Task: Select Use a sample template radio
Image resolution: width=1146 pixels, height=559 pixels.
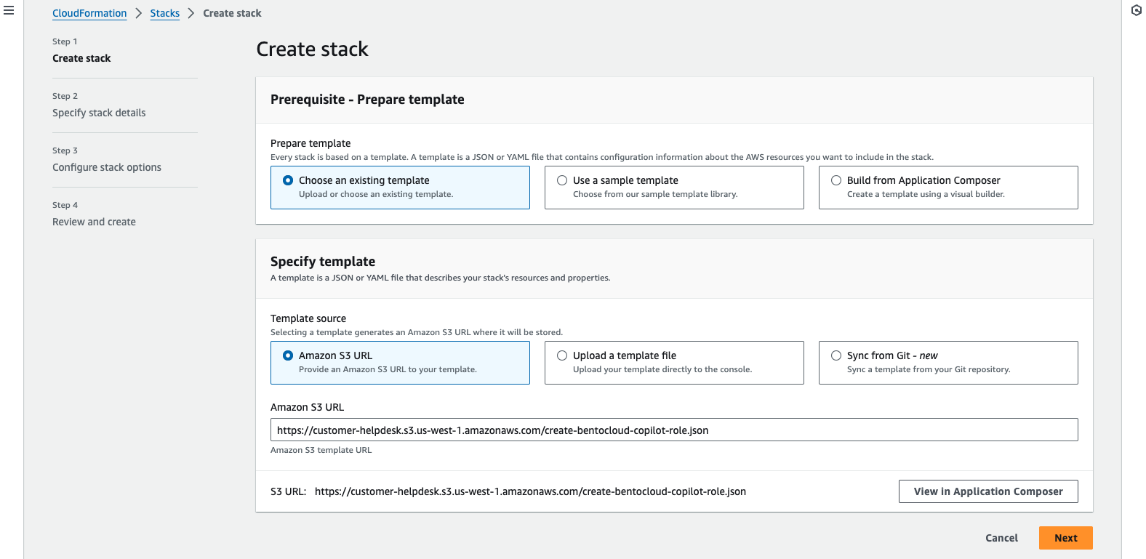Action: 562,180
